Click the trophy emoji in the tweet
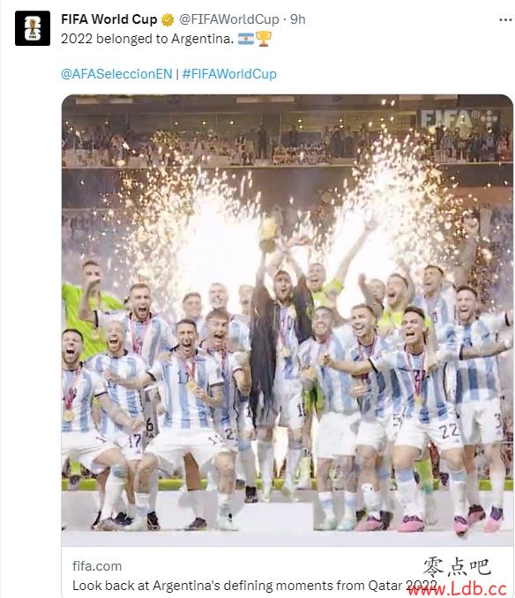This screenshot has height=598, width=515. click(x=264, y=39)
